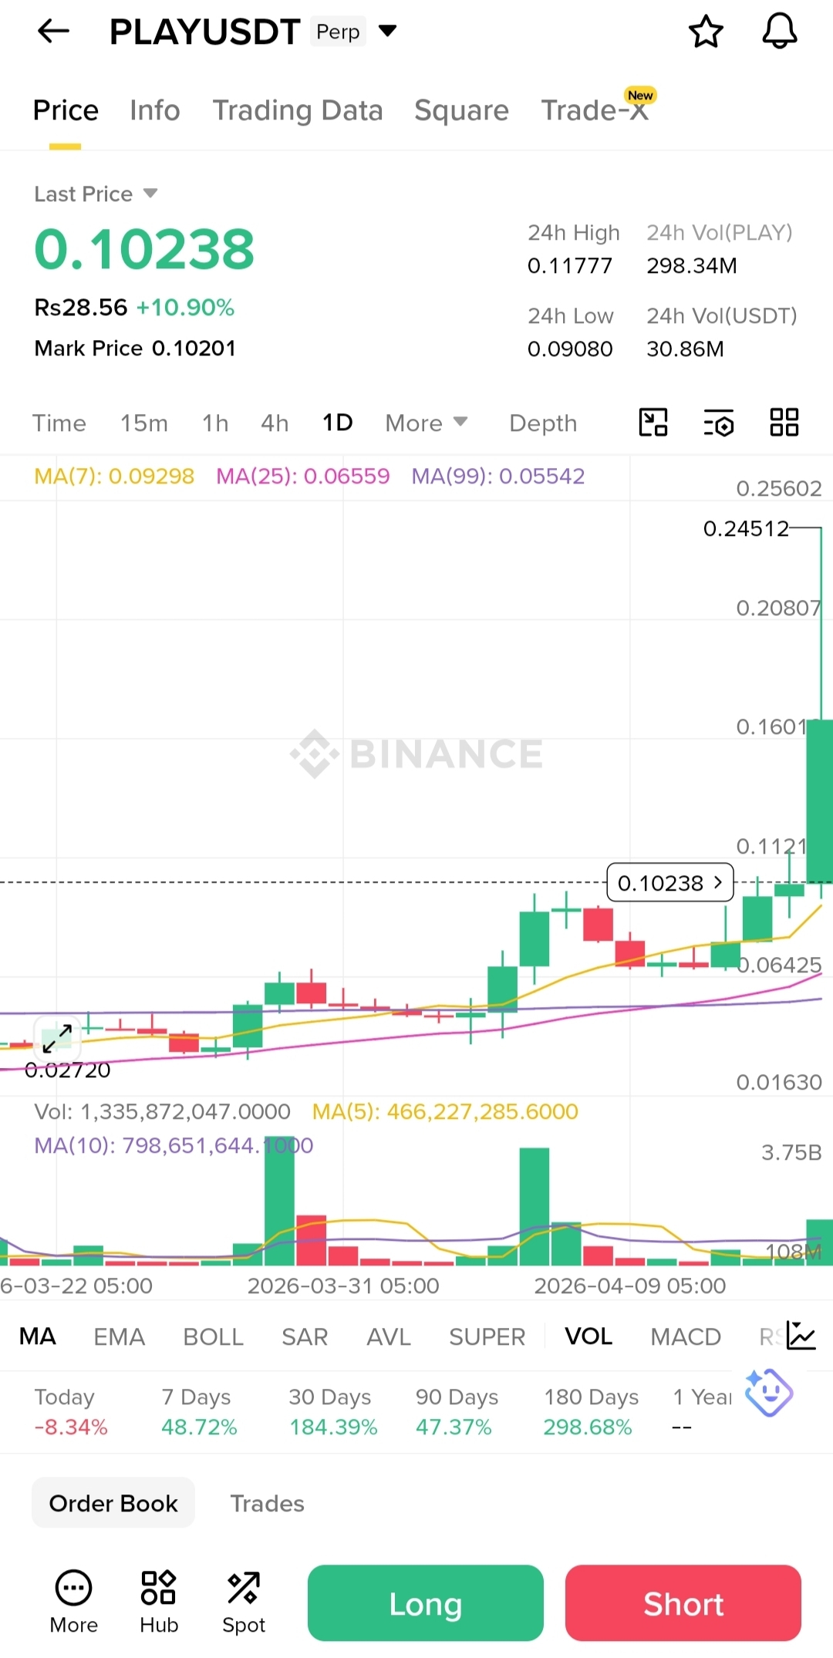The image size is (833, 1658).
Task: Open the Square tab
Action: (461, 110)
